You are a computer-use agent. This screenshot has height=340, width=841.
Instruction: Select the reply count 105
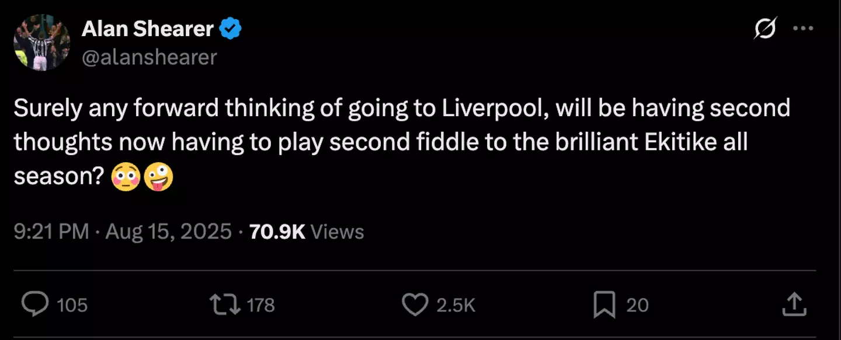pos(73,304)
